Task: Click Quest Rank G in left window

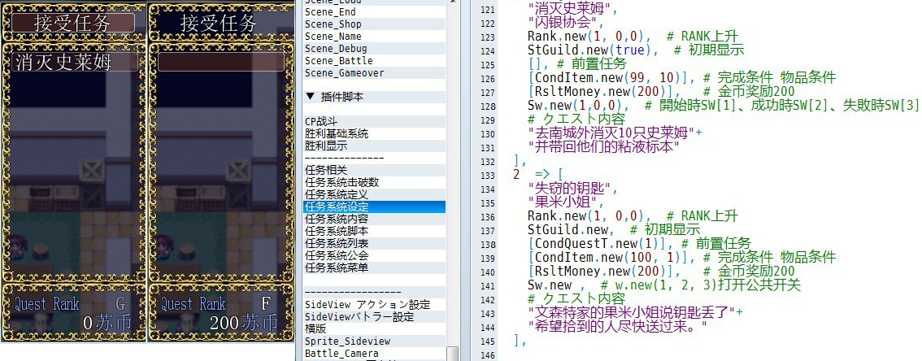Action: (71, 304)
